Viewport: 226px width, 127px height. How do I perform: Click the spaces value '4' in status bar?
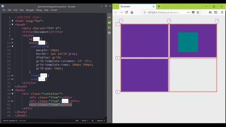point(104,121)
